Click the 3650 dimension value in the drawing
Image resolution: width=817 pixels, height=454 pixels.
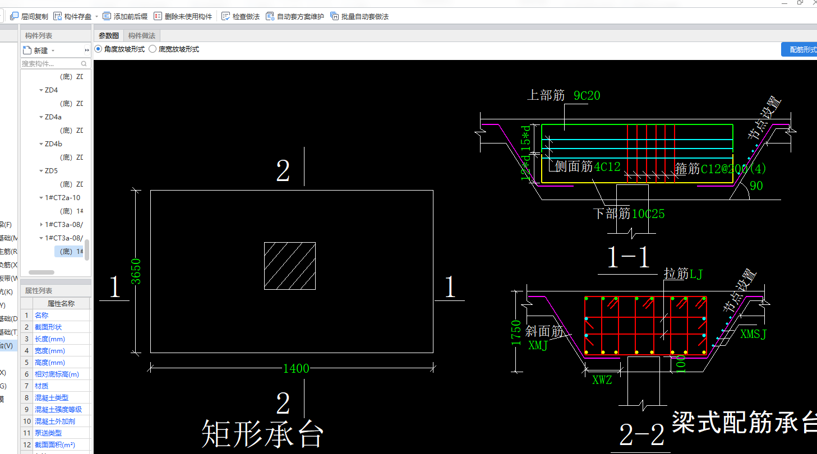coord(135,271)
